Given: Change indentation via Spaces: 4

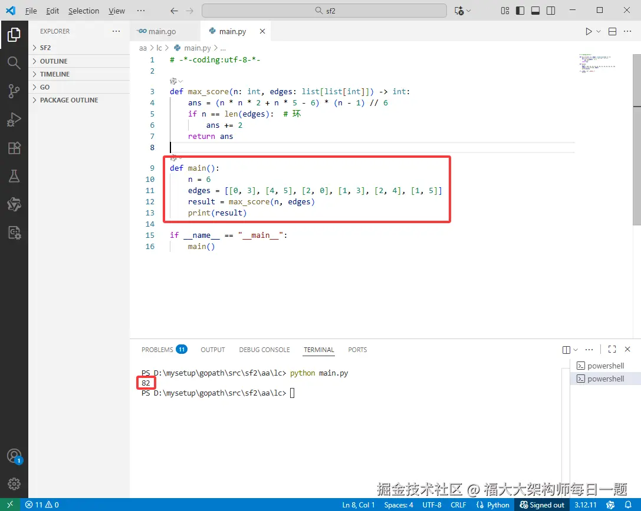Looking at the screenshot, I should [x=399, y=505].
